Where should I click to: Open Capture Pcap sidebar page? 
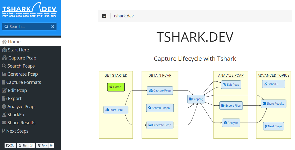tap(30, 58)
